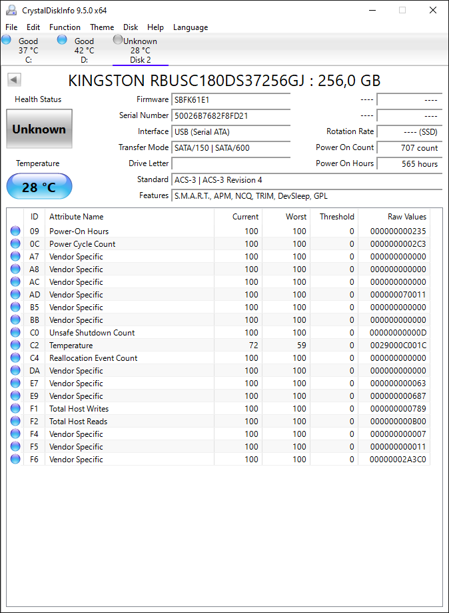This screenshot has width=449, height=613.
Task: Click status orb for attribute A8 row
Action: [15, 269]
